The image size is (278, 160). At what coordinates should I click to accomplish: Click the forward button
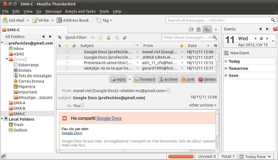click(x=145, y=79)
